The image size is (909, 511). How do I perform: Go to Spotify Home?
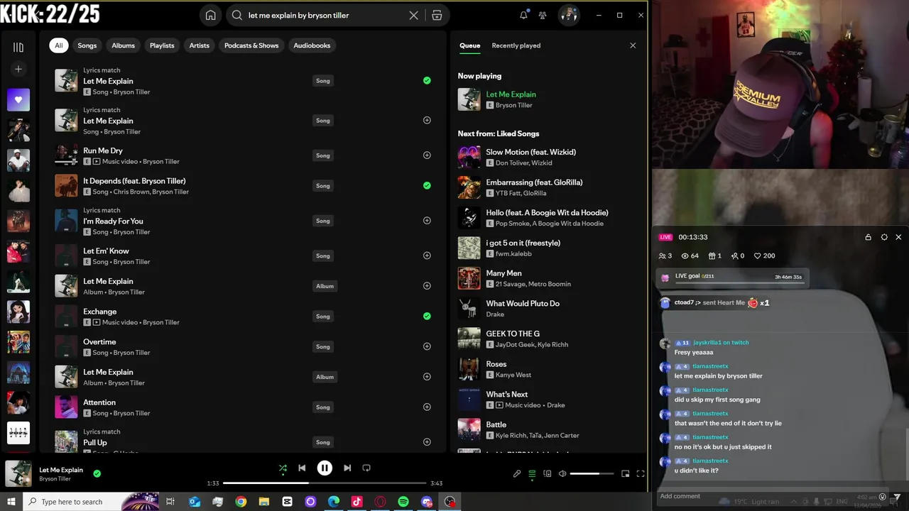[x=210, y=15]
